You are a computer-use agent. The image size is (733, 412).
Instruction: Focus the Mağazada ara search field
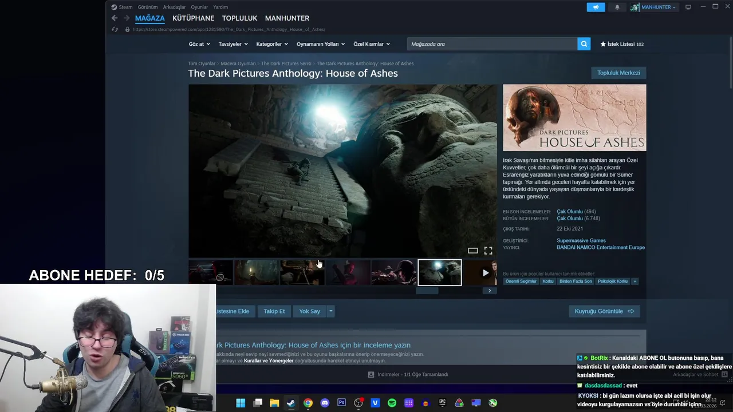click(492, 44)
